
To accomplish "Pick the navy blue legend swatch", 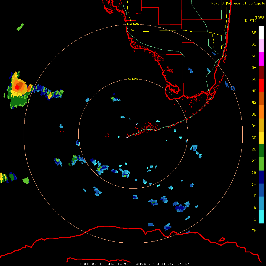I will tap(261, 177).
